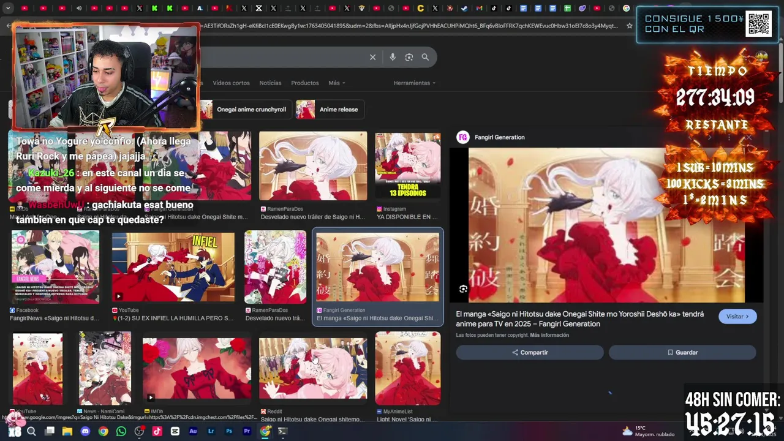Open the Instagram TENDRA 13 EPISODIOS thumbnail

[x=408, y=165]
